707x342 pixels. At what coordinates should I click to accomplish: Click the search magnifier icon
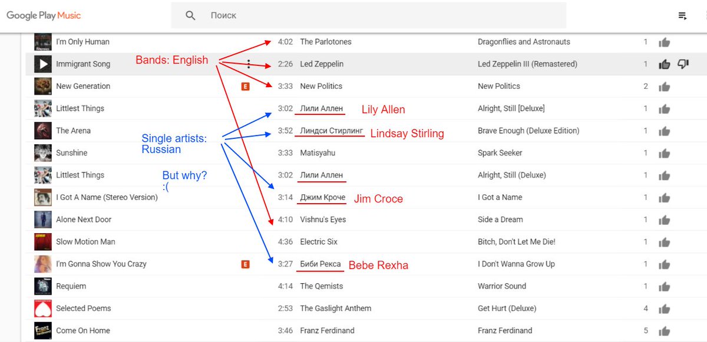click(x=190, y=16)
